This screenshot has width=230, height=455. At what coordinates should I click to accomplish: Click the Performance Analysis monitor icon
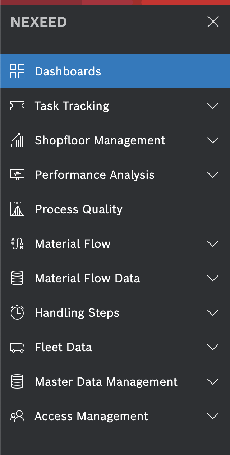[x=17, y=175]
